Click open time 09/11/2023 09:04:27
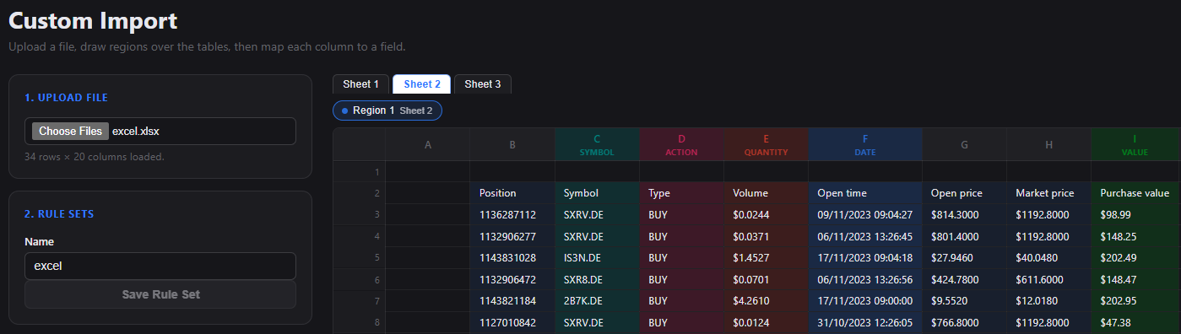 tap(865, 215)
